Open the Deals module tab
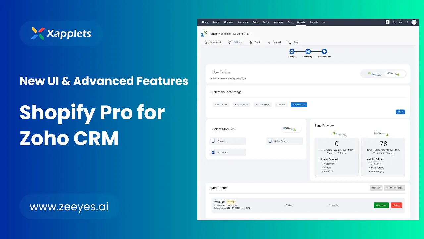The image size is (424, 239). pyautogui.click(x=255, y=22)
